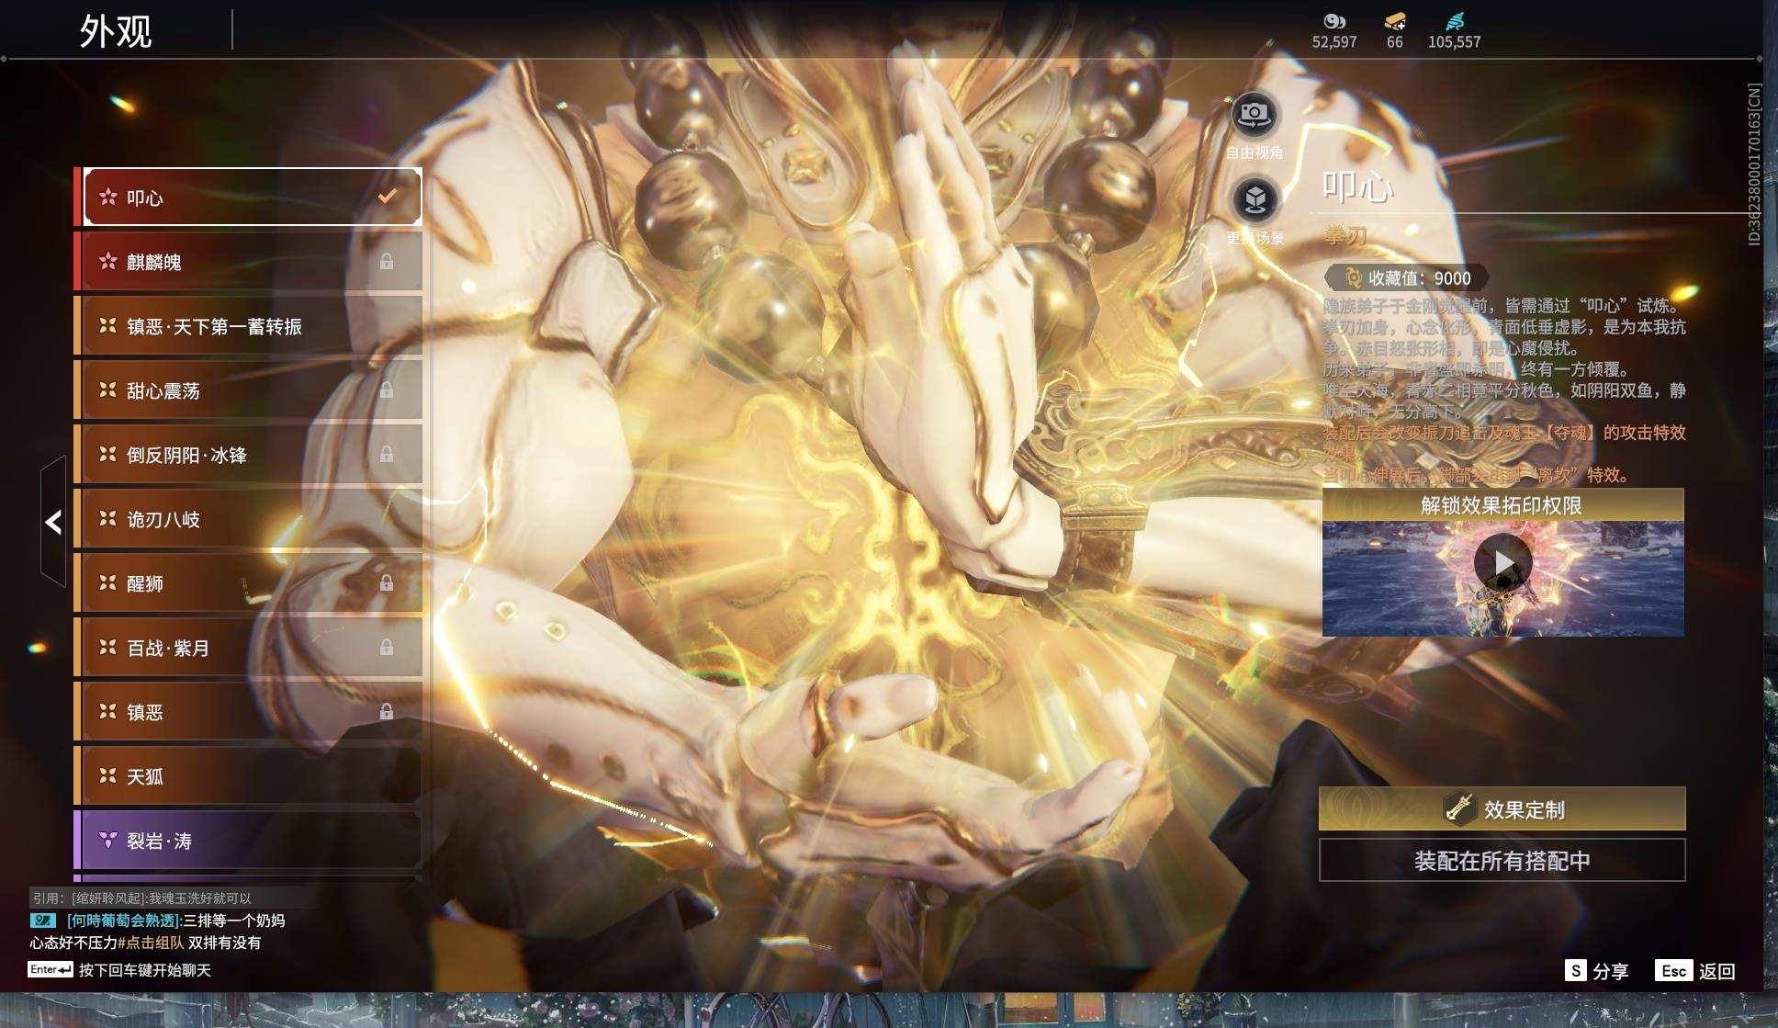This screenshot has width=1778, height=1028.
Task: Click the 52,597 currency amount
Action: pos(1334,42)
